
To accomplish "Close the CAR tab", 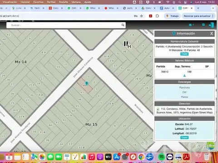I will (192, 8).
